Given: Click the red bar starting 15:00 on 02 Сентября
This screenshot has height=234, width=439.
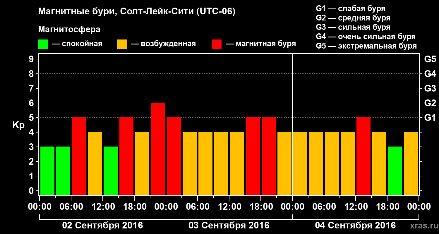Looking at the screenshot, I should tap(126, 156).
